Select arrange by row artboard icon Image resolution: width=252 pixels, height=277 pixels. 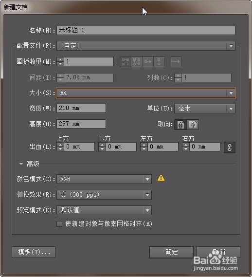(x=148, y=62)
